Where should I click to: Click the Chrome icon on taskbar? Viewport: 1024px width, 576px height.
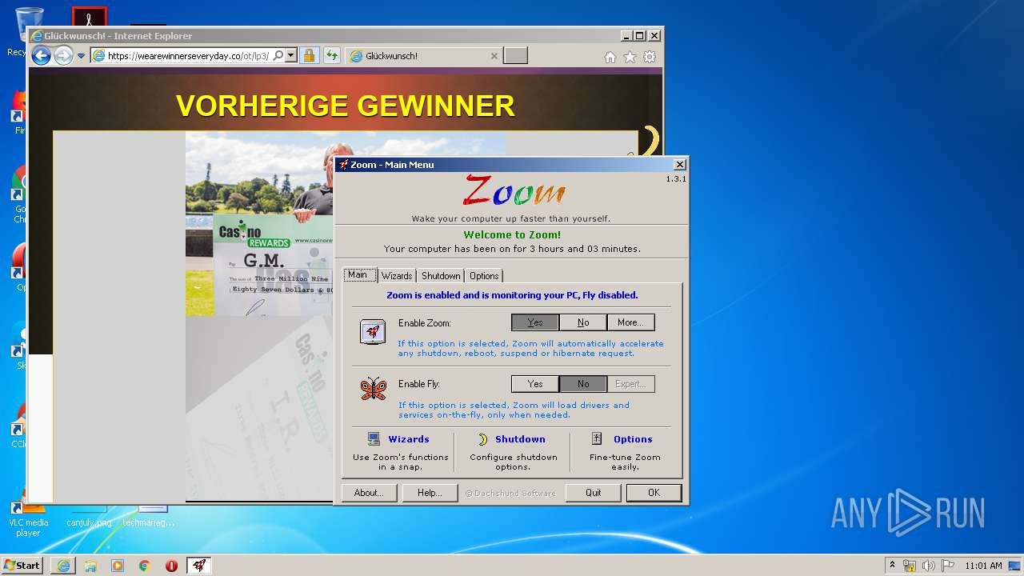(x=145, y=566)
